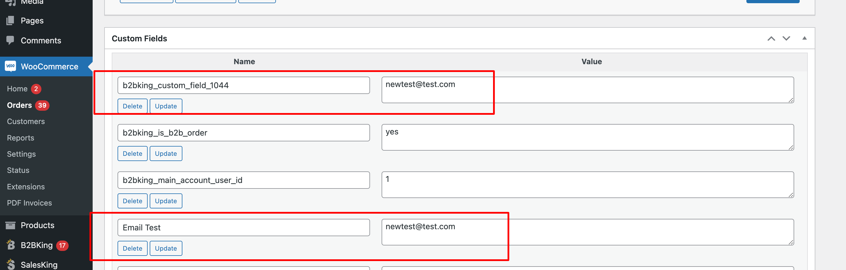
Task: Click the B2BKing logo icon
Action: (10, 245)
